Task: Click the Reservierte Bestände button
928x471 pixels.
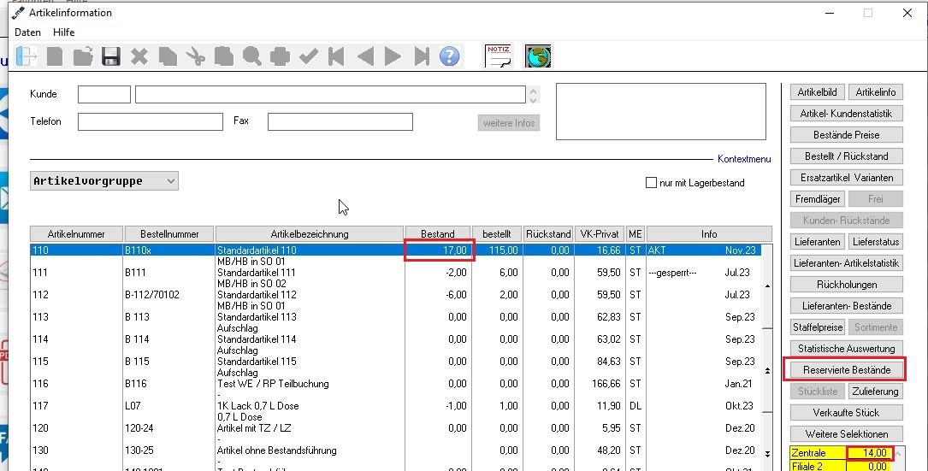Action: [x=847, y=370]
